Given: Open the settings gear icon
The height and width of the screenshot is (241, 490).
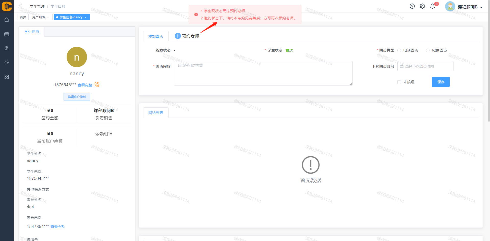Looking at the screenshot, I should click(x=422, y=6).
